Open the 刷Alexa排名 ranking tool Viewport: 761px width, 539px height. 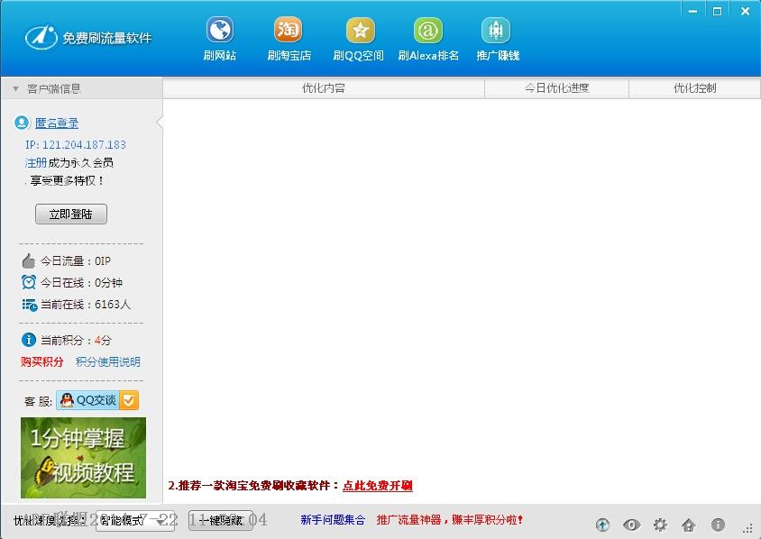pyautogui.click(x=427, y=36)
